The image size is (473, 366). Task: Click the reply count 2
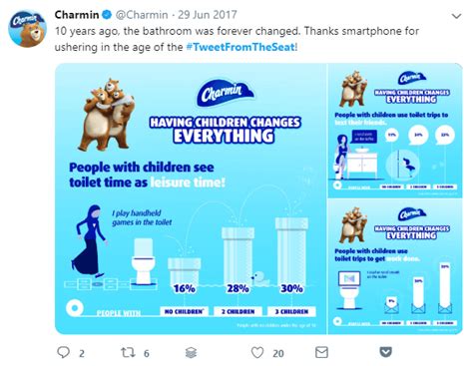[x=82, y=353]
